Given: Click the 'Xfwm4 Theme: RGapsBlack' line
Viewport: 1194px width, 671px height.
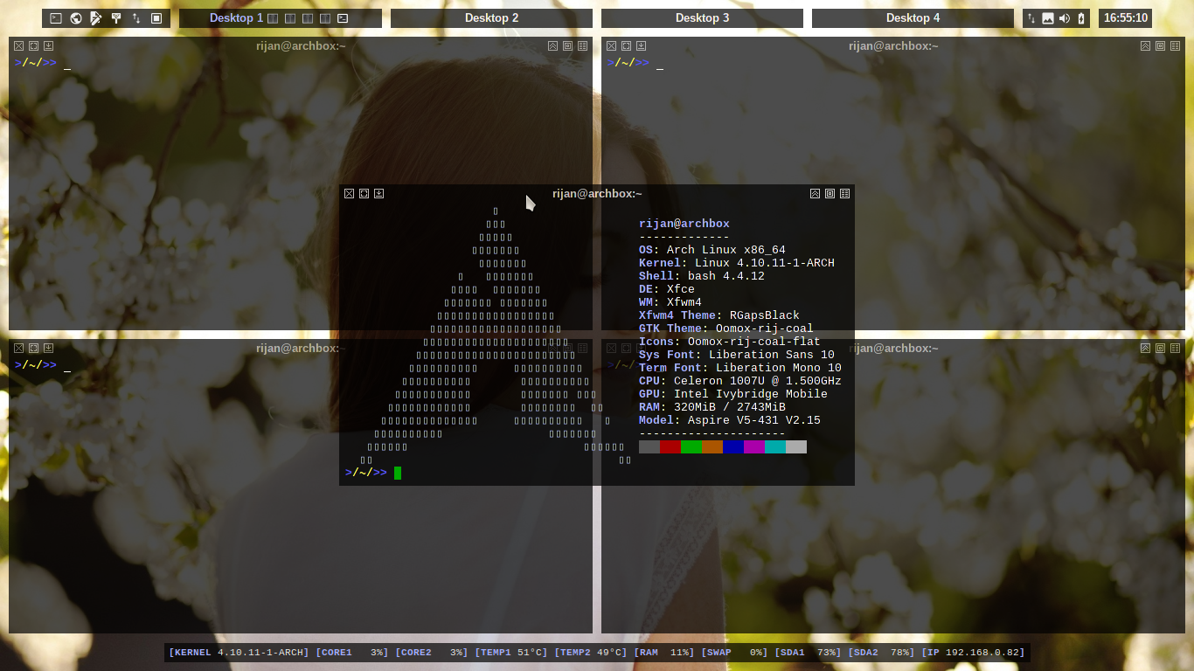Looking at the screenshot, I should click(x=719, y=315).
